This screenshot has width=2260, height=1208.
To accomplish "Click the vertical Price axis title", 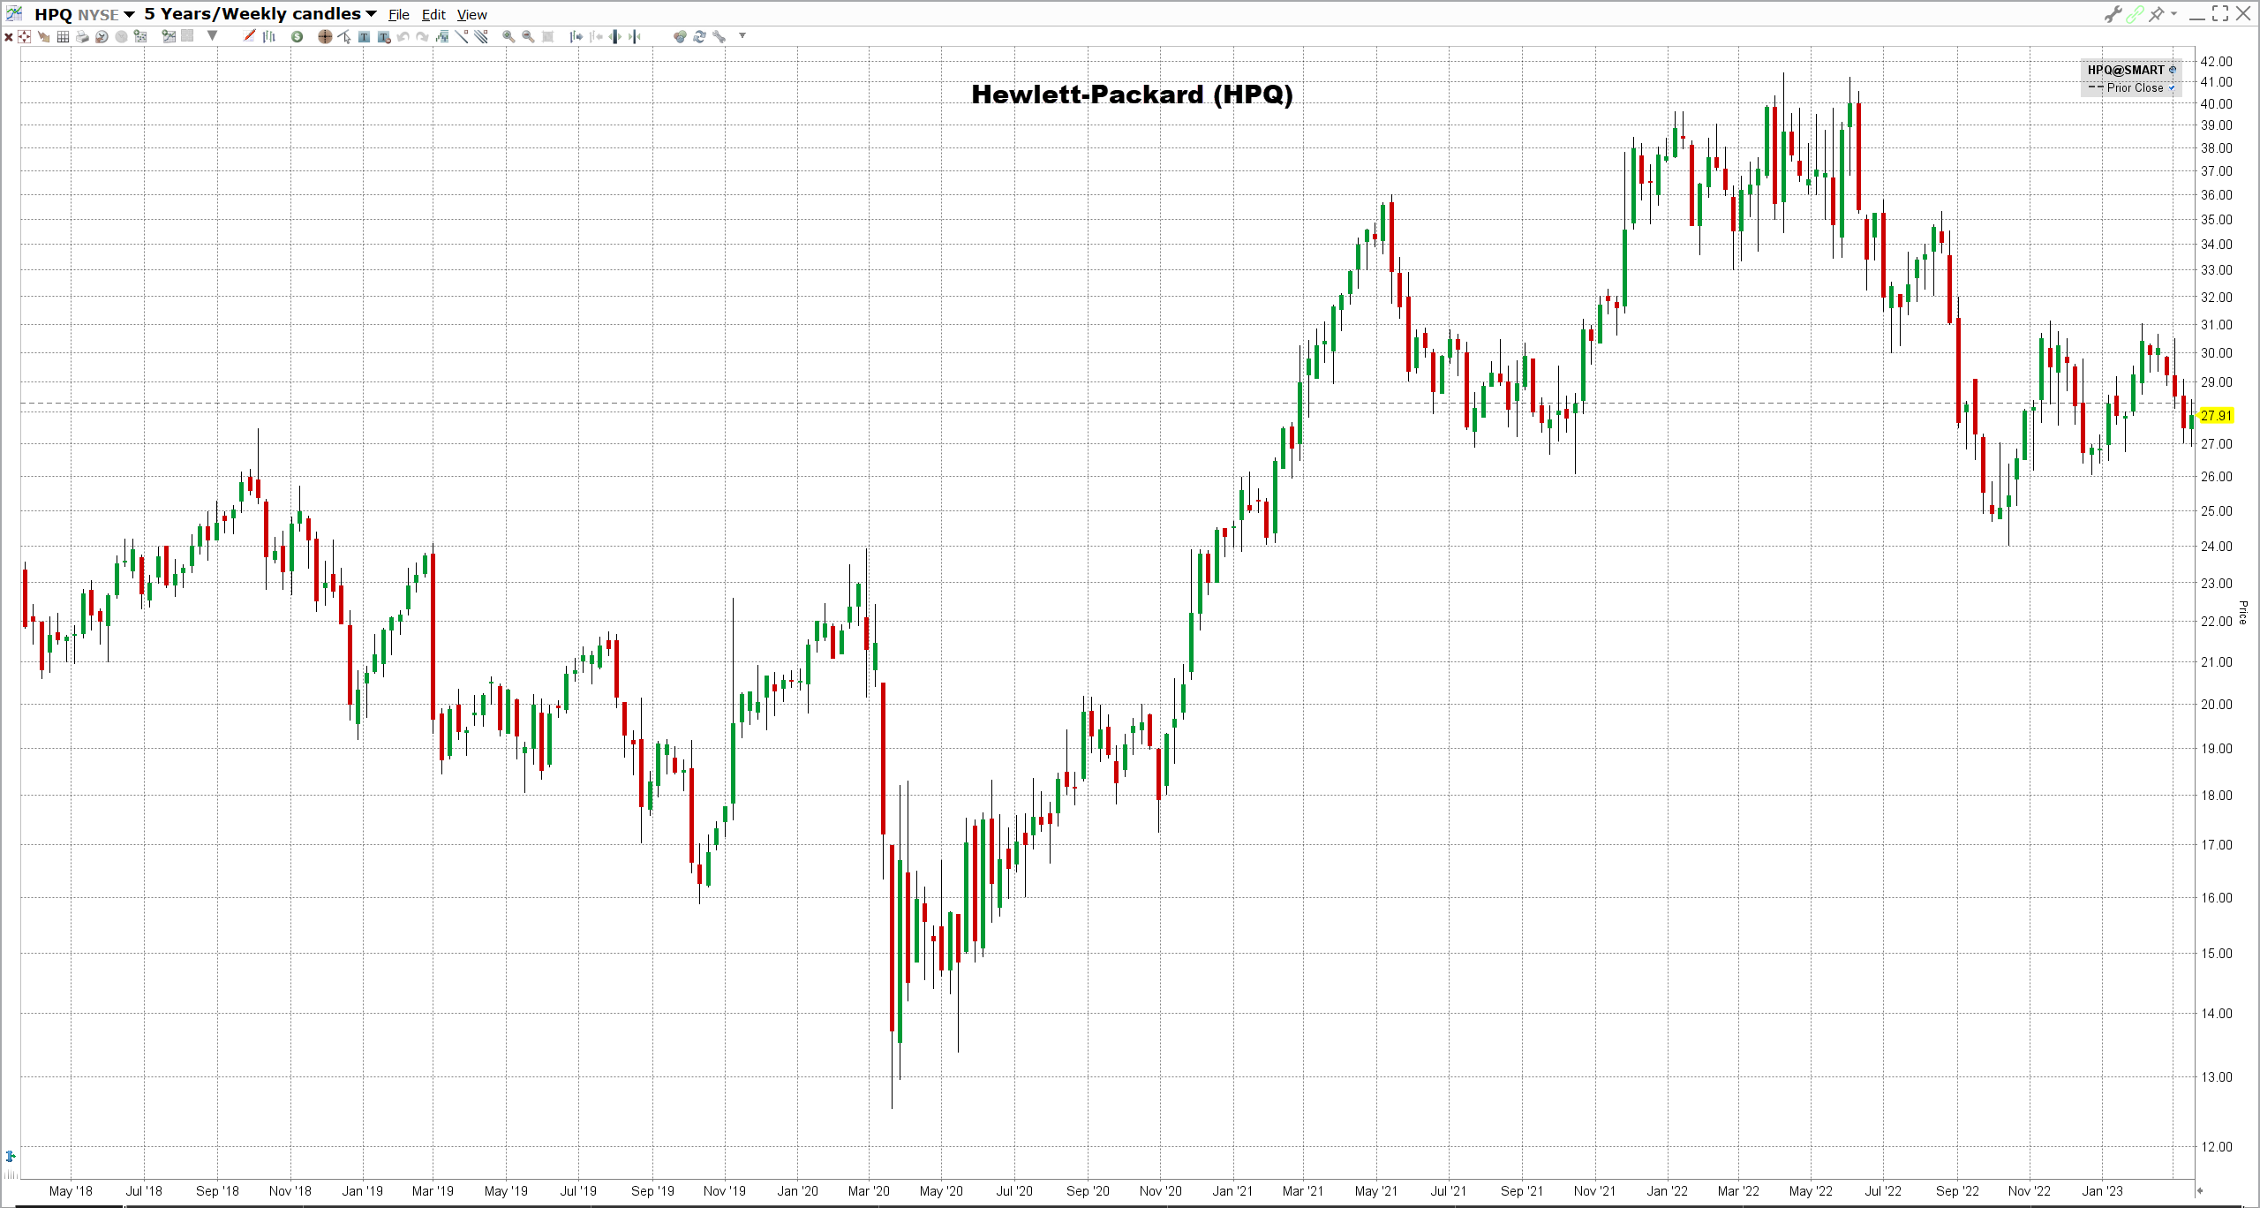I will click(2243, 612).
